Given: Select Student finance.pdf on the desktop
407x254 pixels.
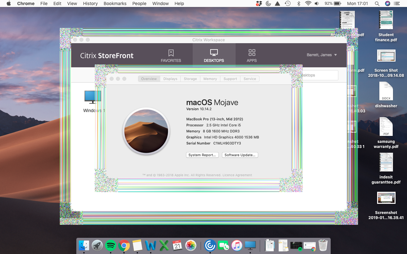Looking at the screenshot, I should 386,26.
